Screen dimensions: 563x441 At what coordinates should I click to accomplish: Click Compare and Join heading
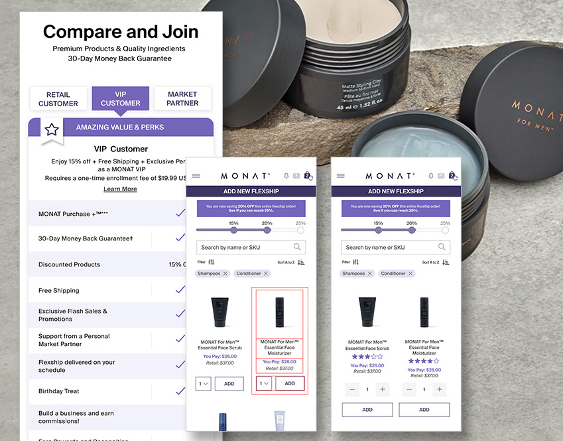121,32
